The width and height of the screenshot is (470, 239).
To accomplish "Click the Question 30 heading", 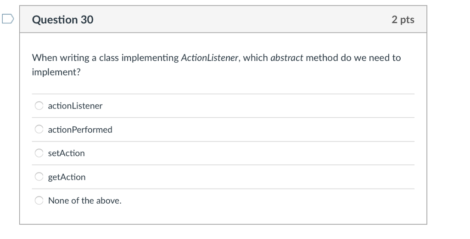I will click(x=62, y=19).
